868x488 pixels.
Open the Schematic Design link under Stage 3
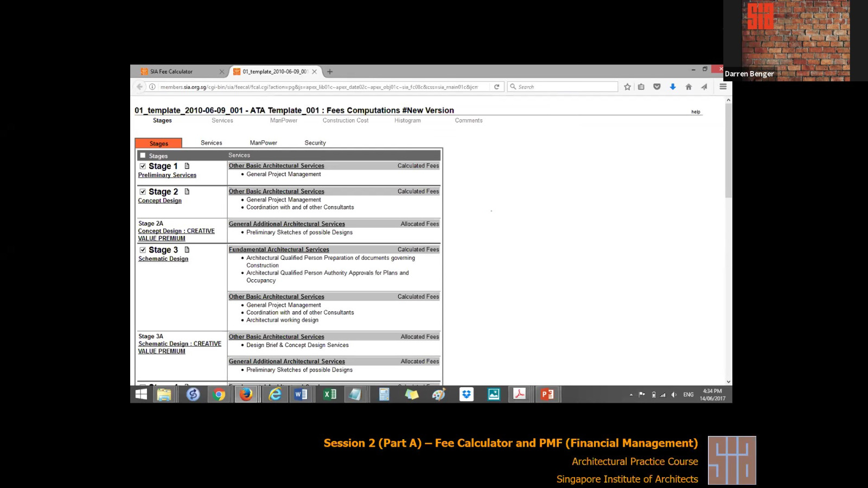tap(163, 259)
